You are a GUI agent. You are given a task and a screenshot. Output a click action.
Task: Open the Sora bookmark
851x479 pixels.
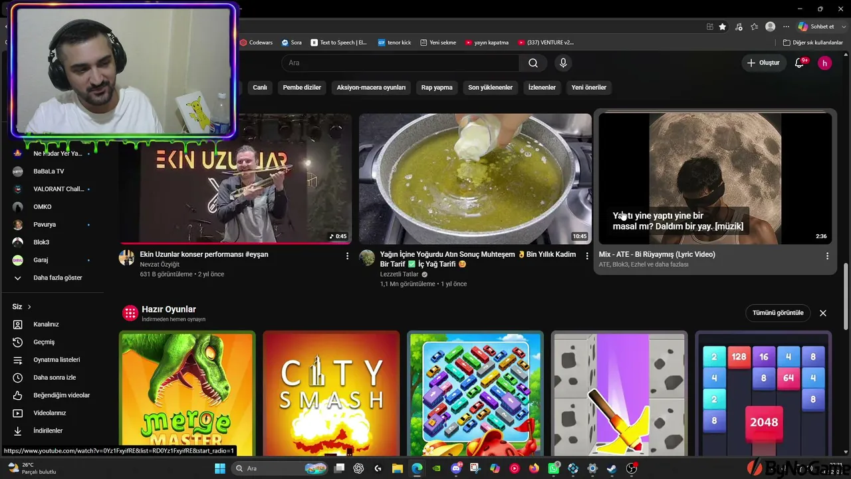(x=291, y=43)
